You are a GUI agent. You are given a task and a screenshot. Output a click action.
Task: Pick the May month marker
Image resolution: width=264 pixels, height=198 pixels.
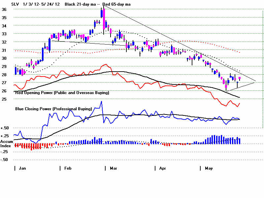209,168
